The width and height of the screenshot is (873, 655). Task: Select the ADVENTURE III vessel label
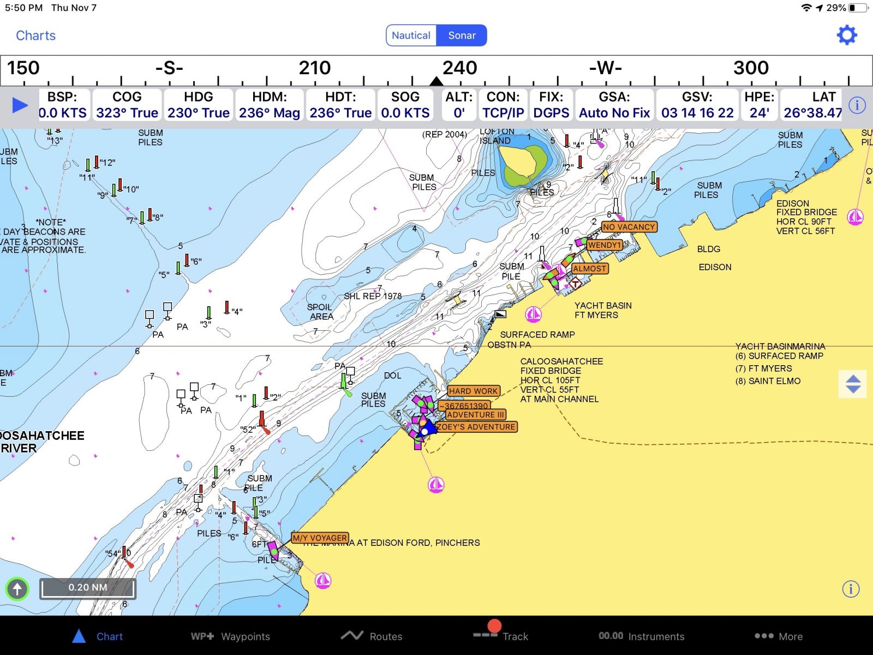[x=476, y=414]
